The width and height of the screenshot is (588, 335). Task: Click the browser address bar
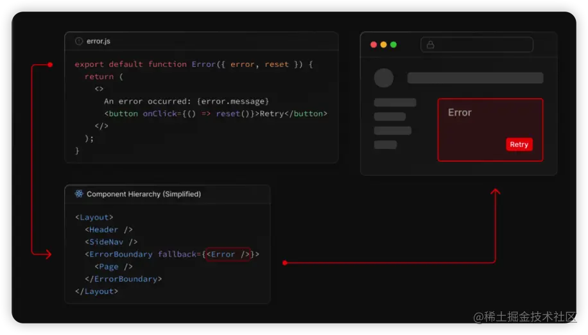[476, 44]
